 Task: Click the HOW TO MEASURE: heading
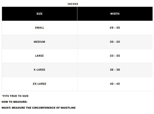14,102
